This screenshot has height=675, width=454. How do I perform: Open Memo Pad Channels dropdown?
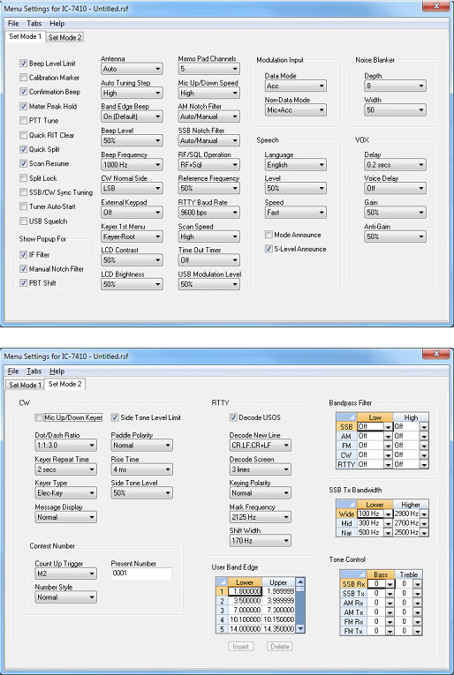coord(209,69)
